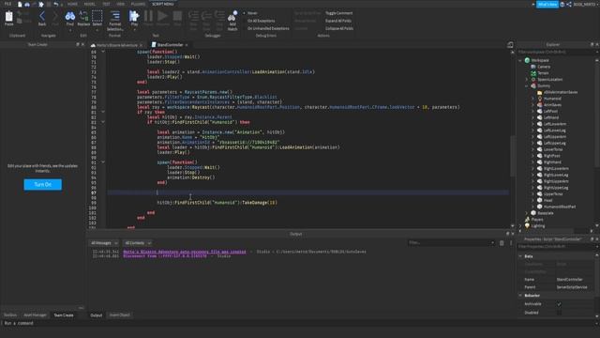Click the Back navigate arrow
This screenshot has width=600, height=338.
tap(42, 17)
